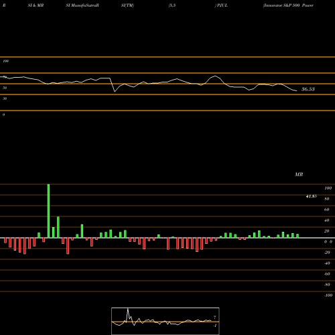Click the MR value 41.85 label
This screenshot has width=335, height=335.
tap(311, 196)
